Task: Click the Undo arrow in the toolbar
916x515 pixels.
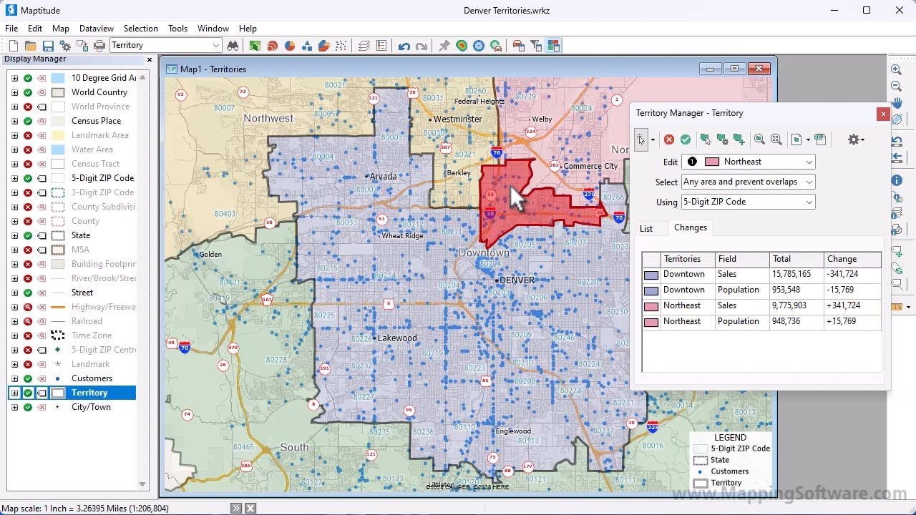Action: pos(404,46)
